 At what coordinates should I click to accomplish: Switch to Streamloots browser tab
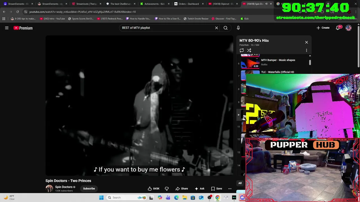(87, 4)
